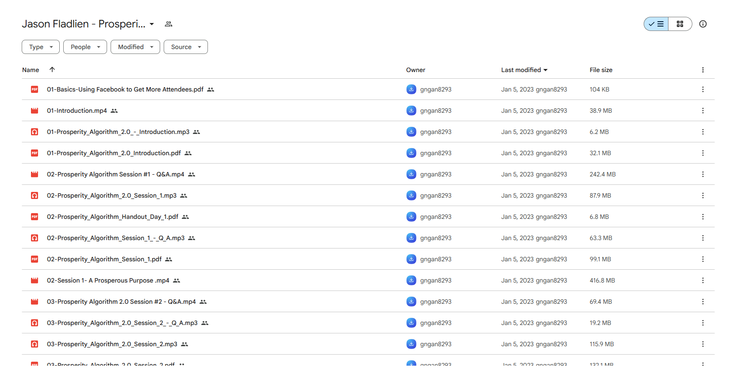745x390 pixels.
Task: Open more actions for 01-Prosperity Introduction.mp3
Action: (x=703, y=132)
